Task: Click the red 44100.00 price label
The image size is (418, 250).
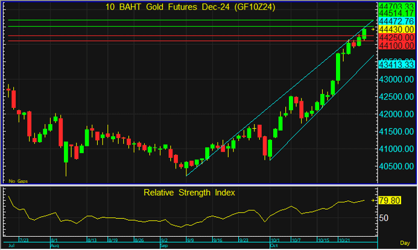Action: coord(397,45)
